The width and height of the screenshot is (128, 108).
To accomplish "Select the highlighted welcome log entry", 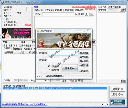I will [55, 88].
